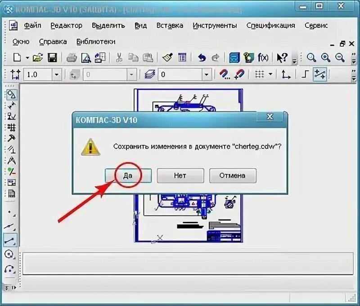Select the Circle tool
The height and width of the screenshot is (306, 360).
[x=10, y=255]
